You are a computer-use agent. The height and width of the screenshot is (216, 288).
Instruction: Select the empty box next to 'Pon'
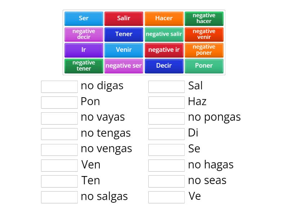[x=59, y=102]
